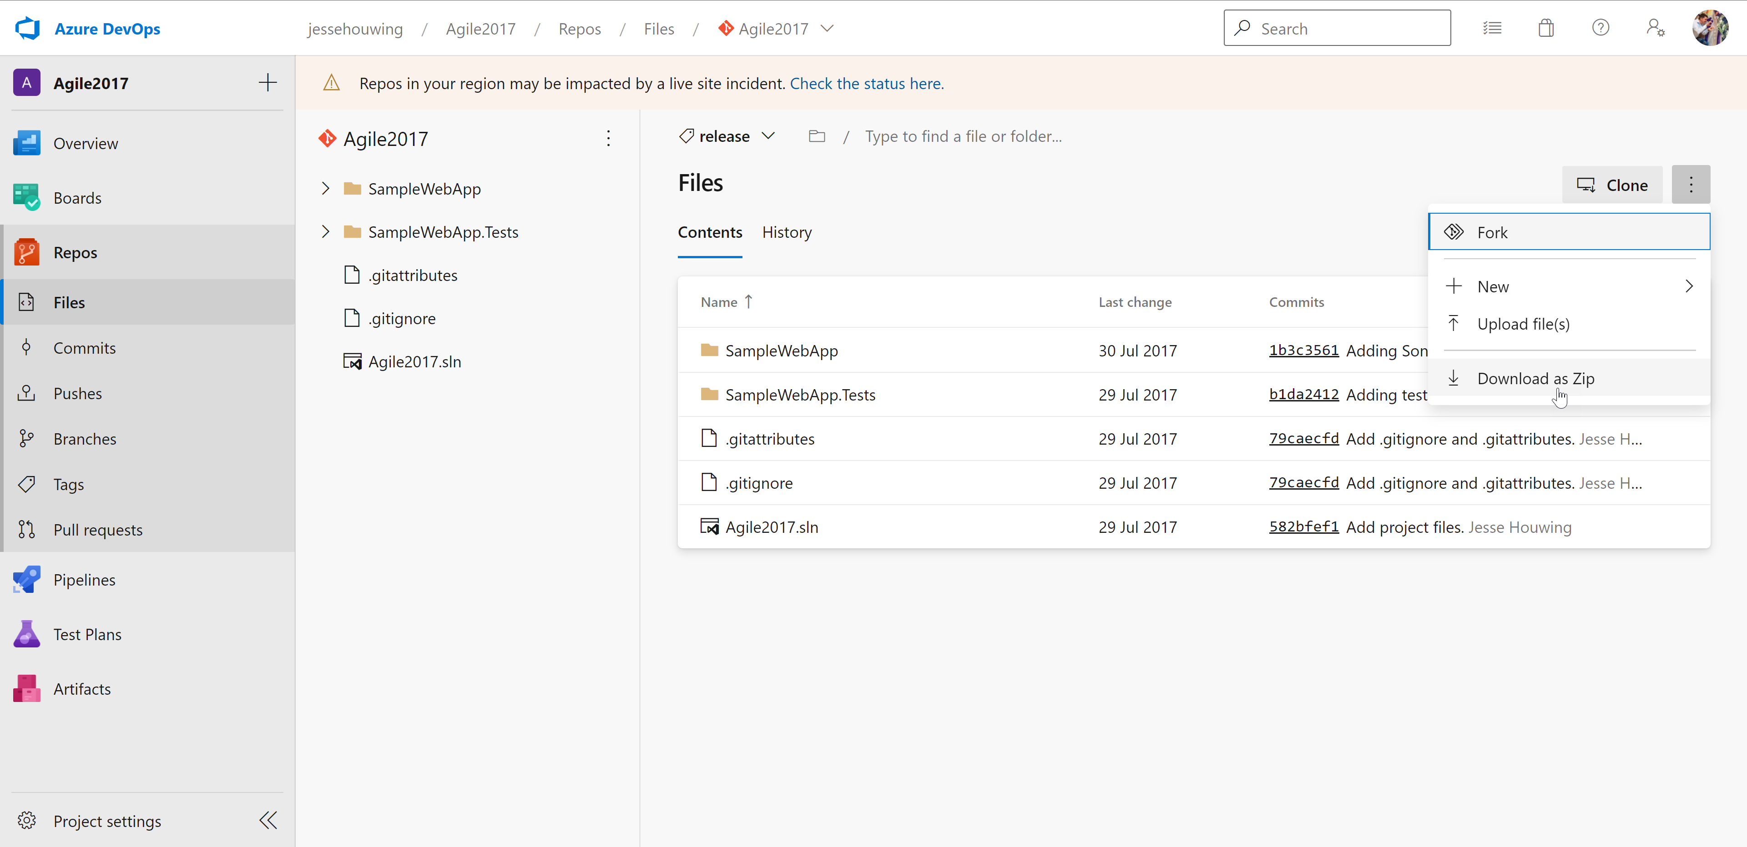Click the plus icon next to Agile2017 project
This screenshot has width=1747, height=847.
[x=268, y=83]
